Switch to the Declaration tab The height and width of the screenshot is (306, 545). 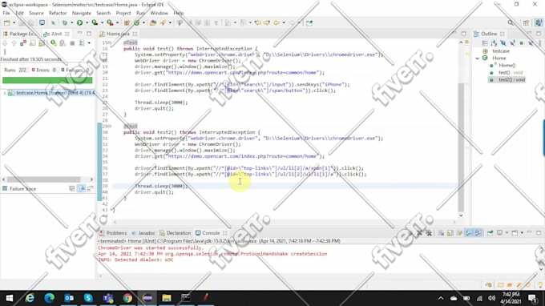pos(176,233)
